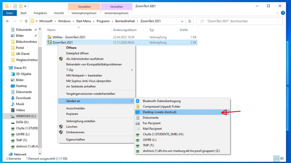Go back with the left arrow button
Screen dimensions: 291x163
(x=7, y=21)
